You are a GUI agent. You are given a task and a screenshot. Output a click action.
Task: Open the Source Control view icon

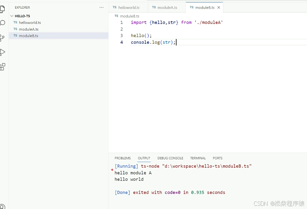[2, 38]
